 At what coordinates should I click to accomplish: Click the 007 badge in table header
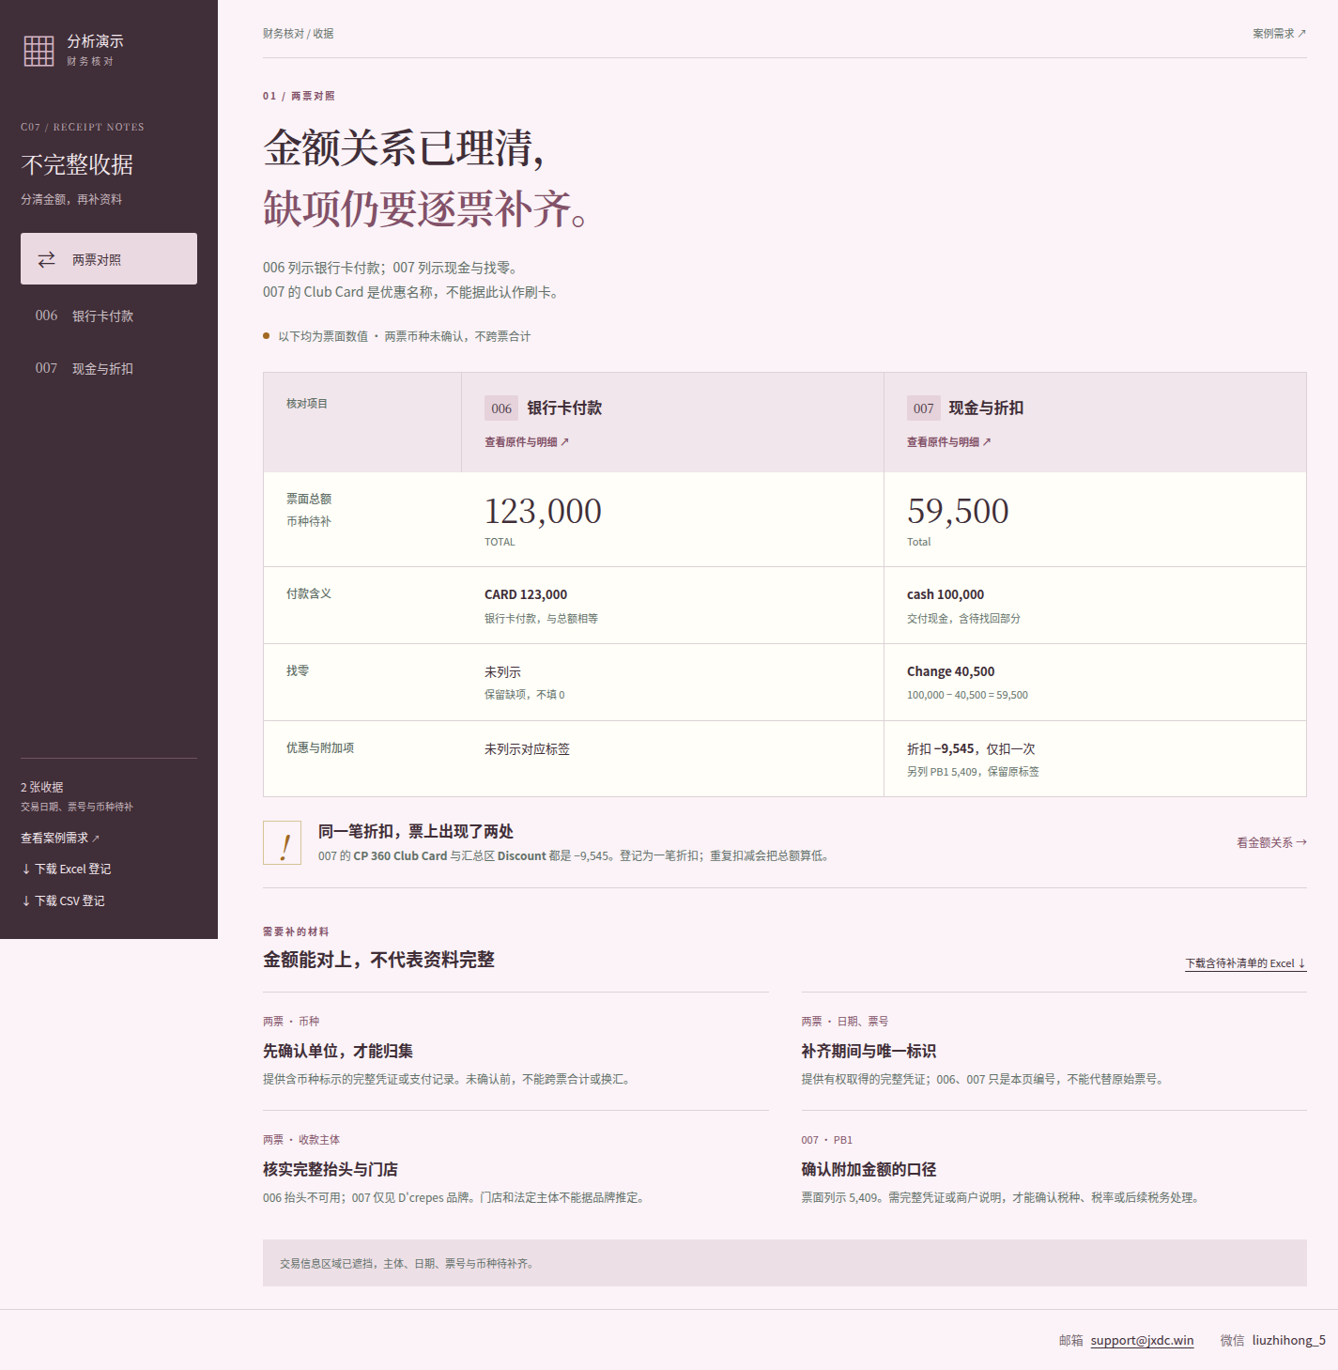[923, 408]
